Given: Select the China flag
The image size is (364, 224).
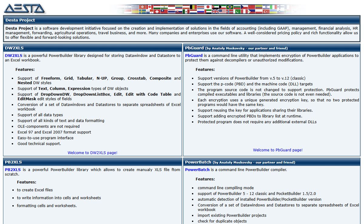Looking at the screenshot, I should point(251,7).
